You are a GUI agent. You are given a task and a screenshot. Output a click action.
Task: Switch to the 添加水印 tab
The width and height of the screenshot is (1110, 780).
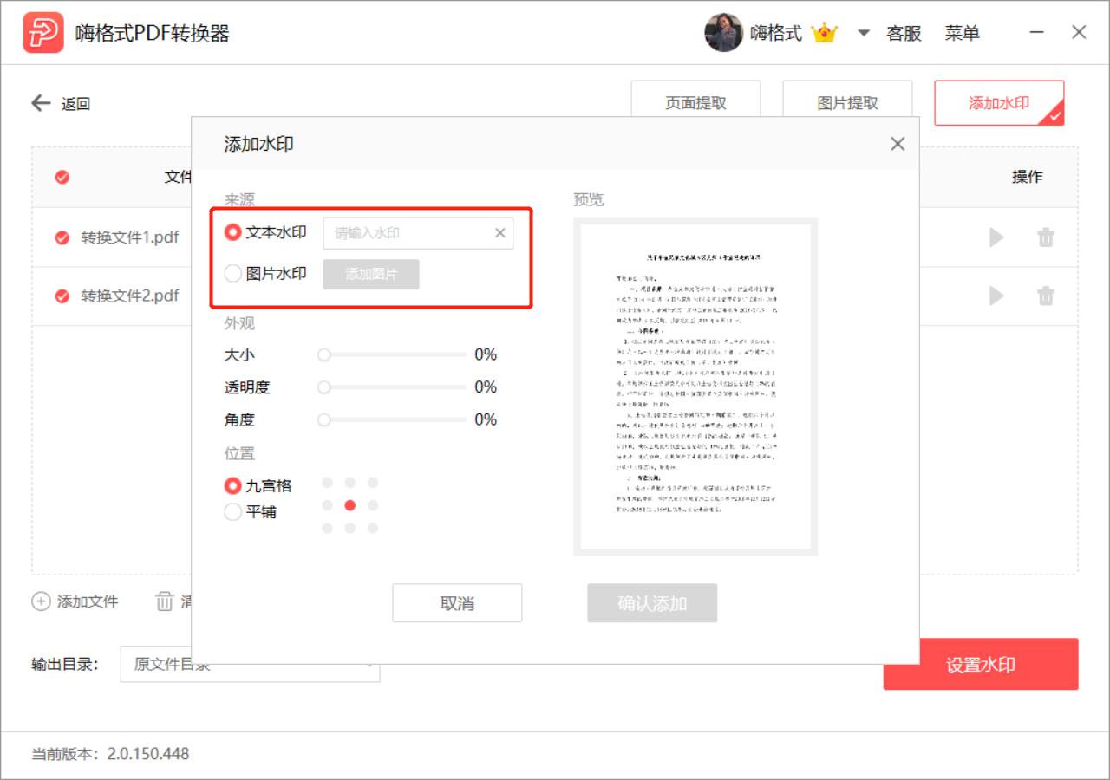coord(999,102)
